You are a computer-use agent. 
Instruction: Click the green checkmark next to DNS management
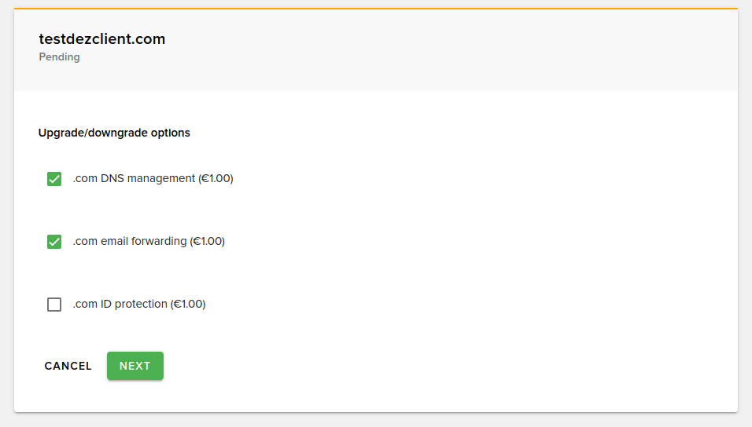click(54, 179)
